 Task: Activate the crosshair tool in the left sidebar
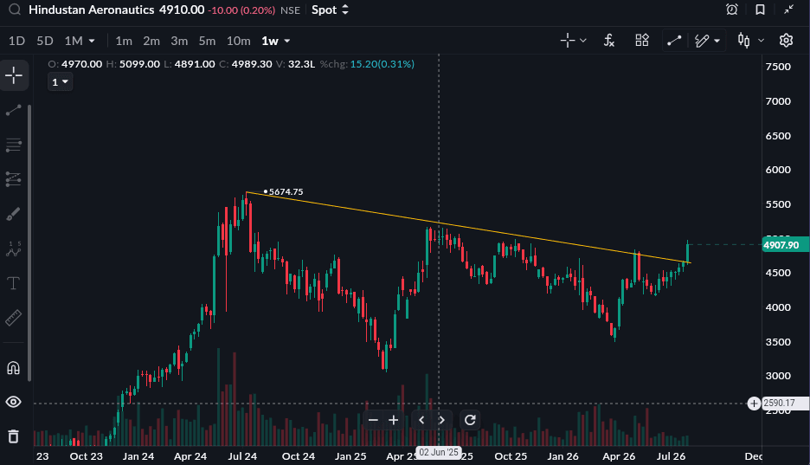point(14,75)
